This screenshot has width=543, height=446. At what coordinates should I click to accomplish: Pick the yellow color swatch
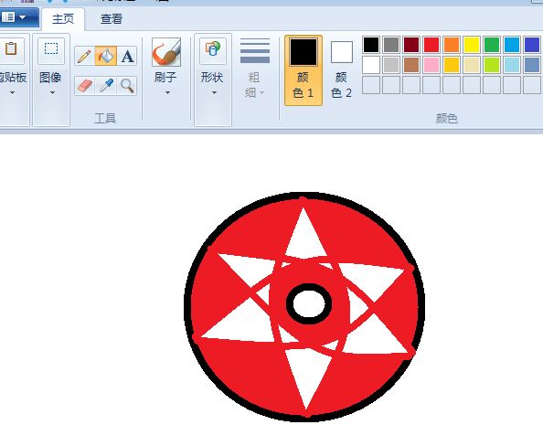click(x=472, y=45)
